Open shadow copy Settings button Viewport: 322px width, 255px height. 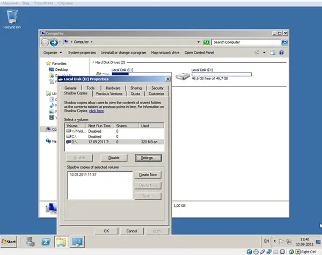148,158
